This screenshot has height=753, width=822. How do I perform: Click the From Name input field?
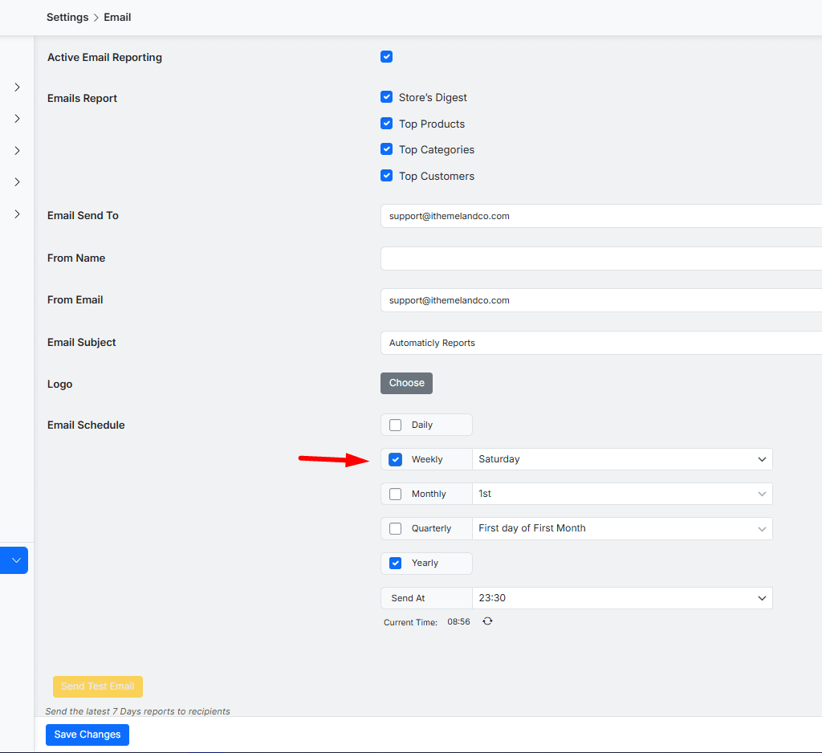coord(600,258)
